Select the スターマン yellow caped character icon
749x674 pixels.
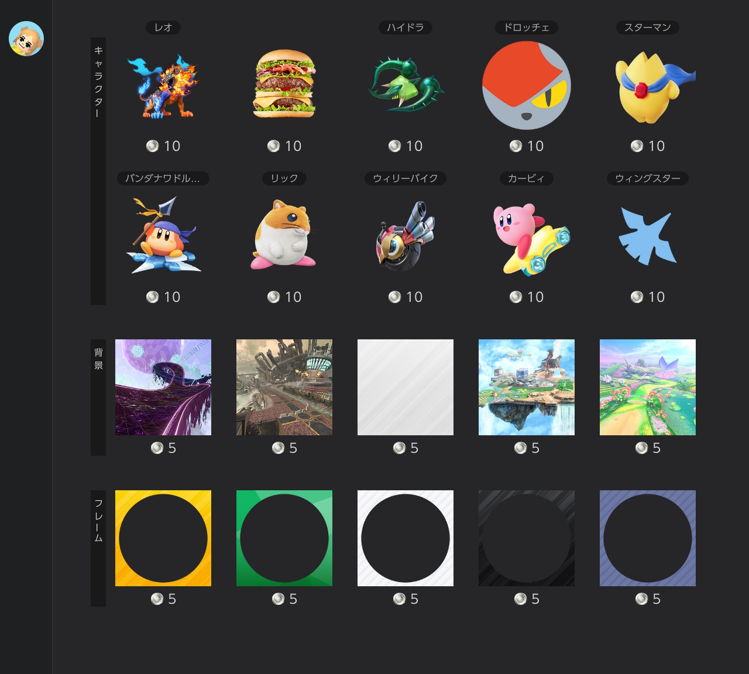(648, 87)
